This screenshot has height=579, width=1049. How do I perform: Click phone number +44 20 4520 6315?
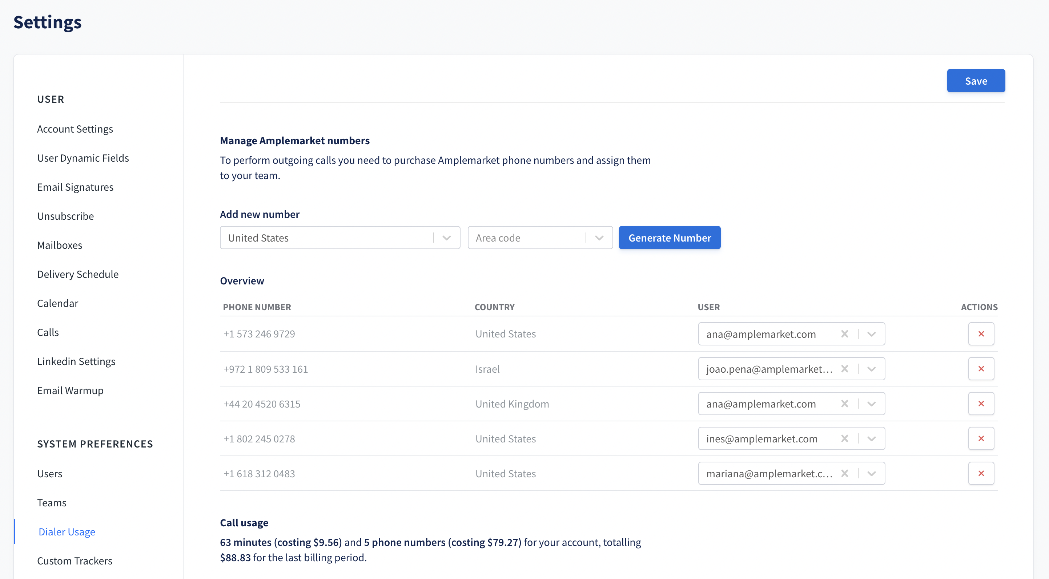[262, 404]
